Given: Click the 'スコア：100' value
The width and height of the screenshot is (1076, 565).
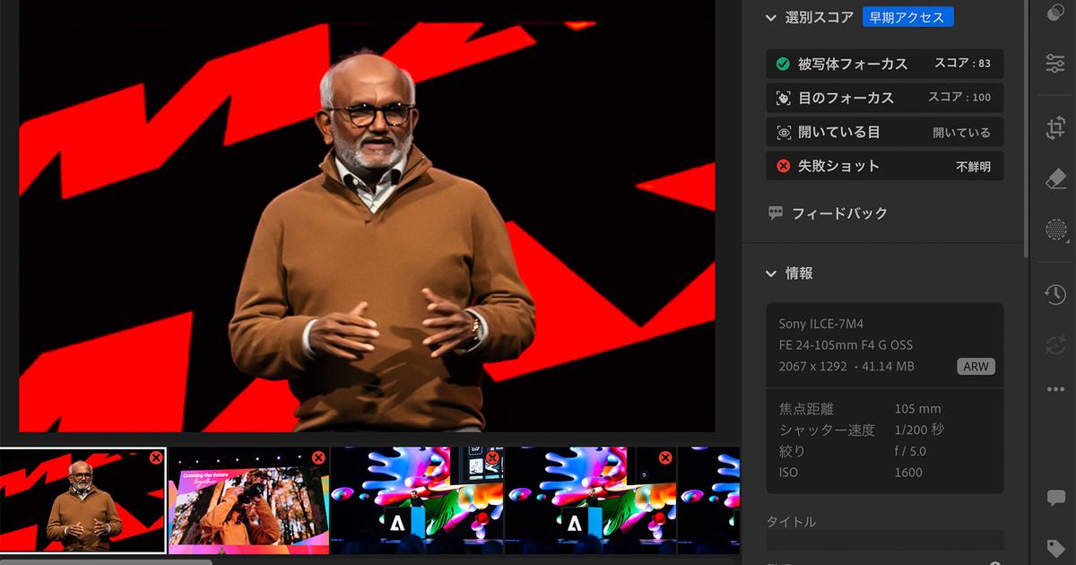Looking at the screenshot, I should 959,98.
